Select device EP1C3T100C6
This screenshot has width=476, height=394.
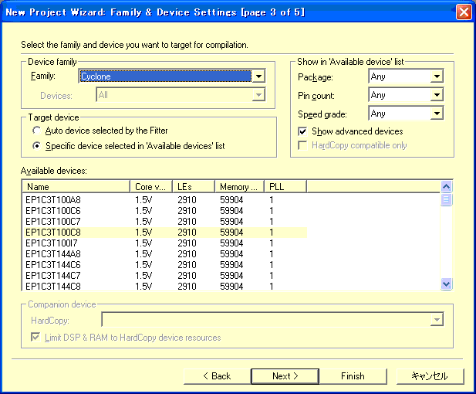[165, 211]
